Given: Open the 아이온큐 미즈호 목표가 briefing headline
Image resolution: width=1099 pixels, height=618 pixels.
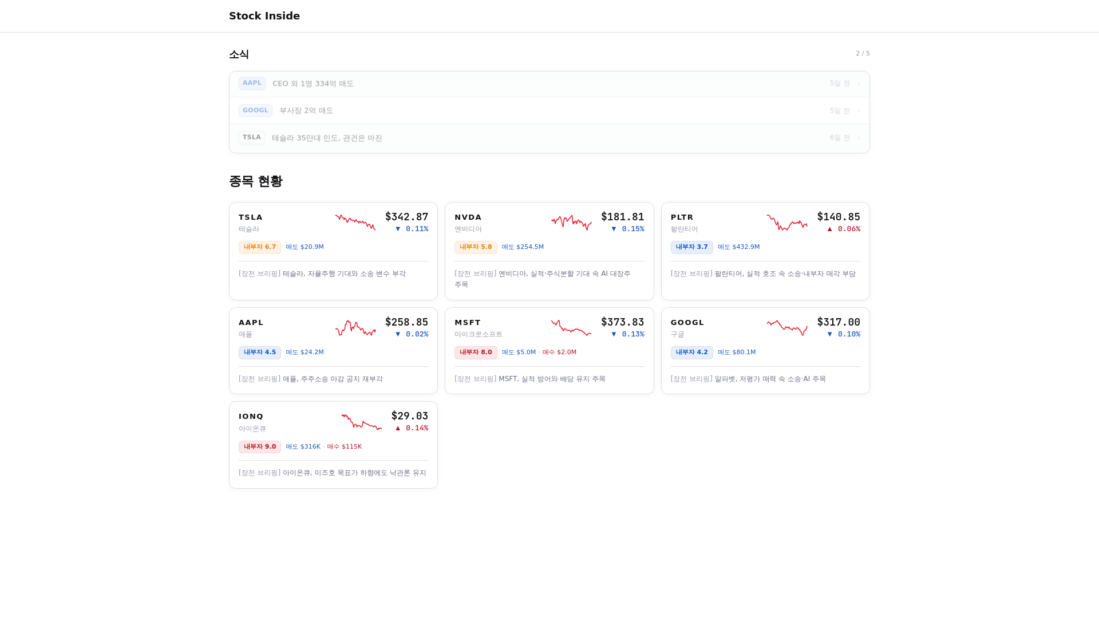Looking at the screenshot, I should [x=333, y=473].
